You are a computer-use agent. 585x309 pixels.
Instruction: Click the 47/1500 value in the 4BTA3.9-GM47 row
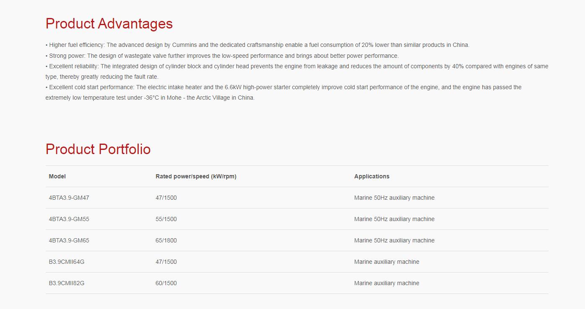[x=166, y=198]
